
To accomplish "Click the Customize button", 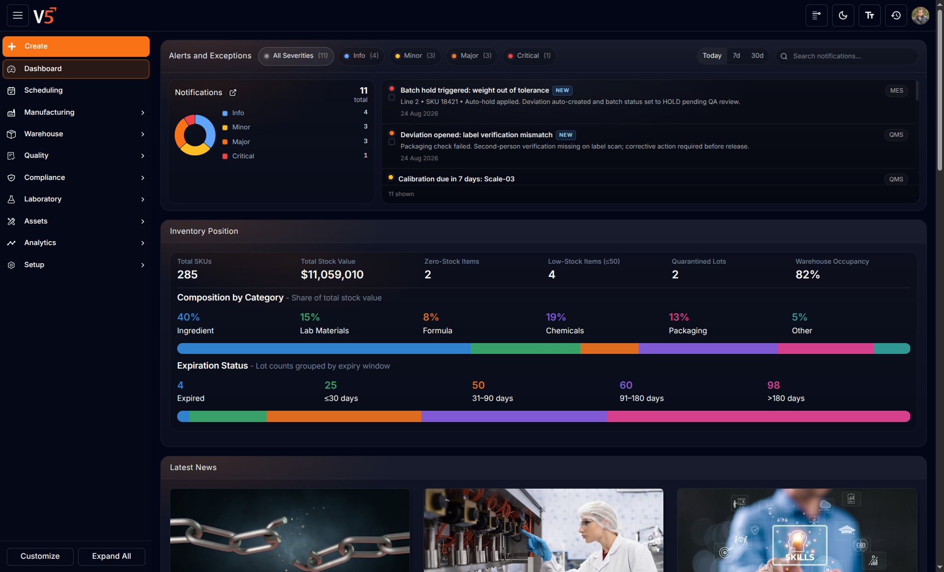I will [40, 556].
